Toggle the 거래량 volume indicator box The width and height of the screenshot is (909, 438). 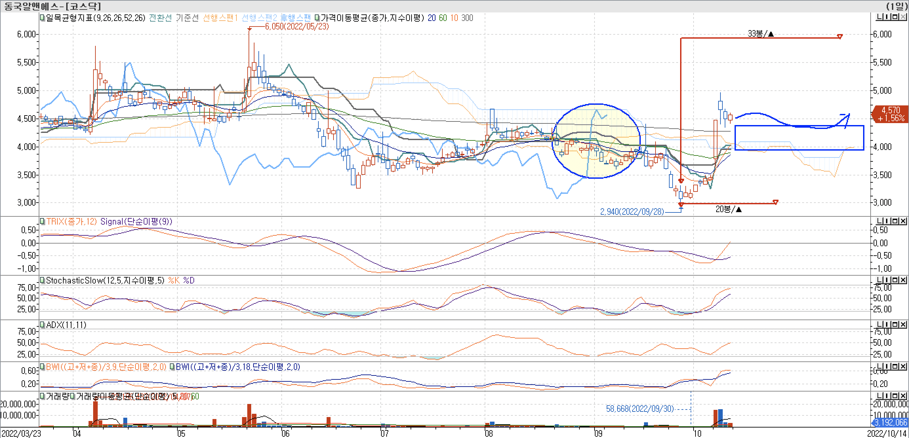tap(42, 396)
